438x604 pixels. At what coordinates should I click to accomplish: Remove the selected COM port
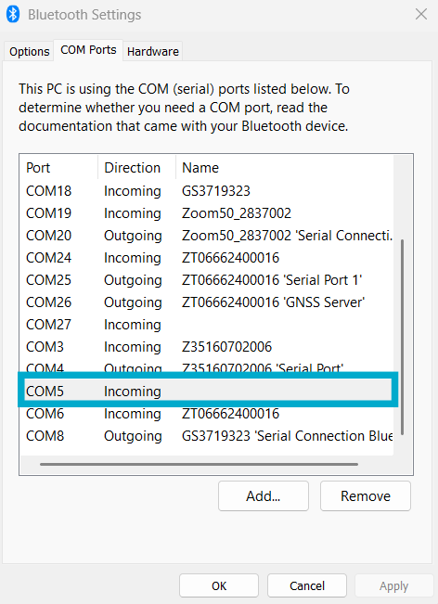pos(366,495)
